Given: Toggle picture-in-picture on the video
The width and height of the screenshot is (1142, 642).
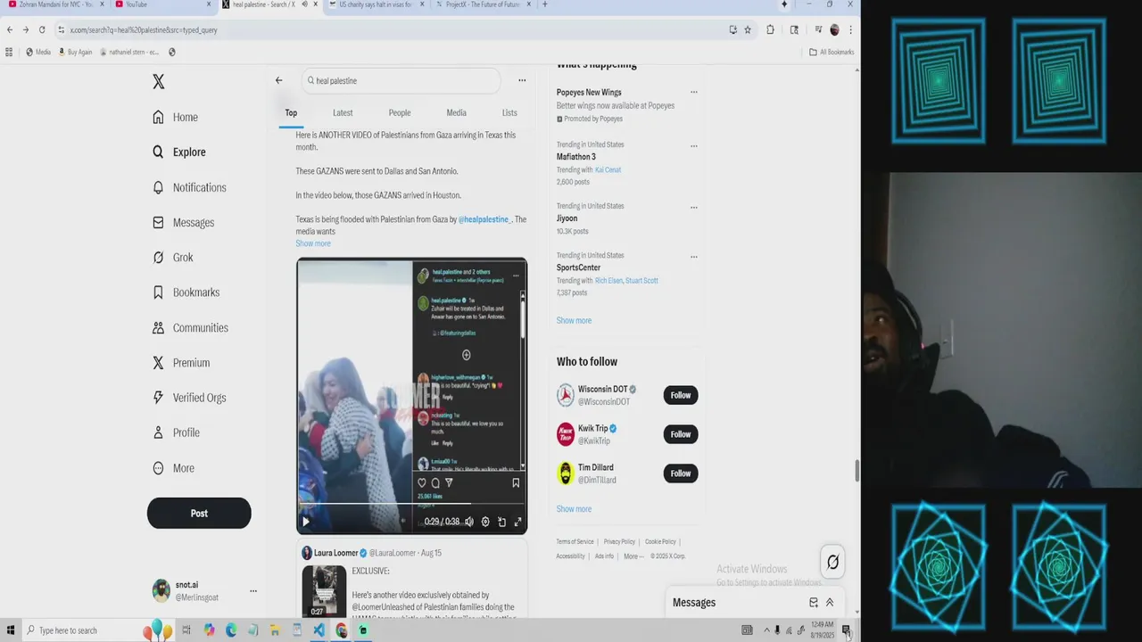Looking at the screenshot, I should point(501,522).
